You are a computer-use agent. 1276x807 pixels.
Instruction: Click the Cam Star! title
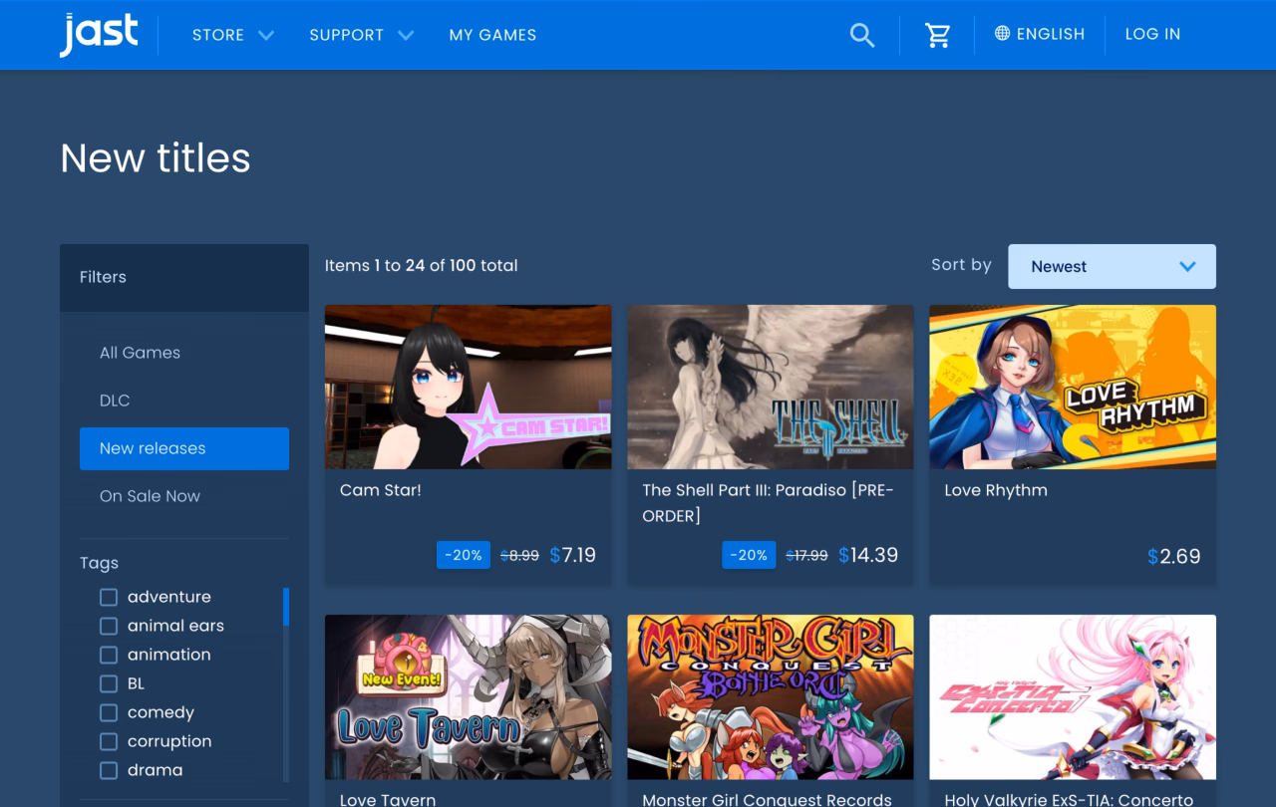point(381,490)
